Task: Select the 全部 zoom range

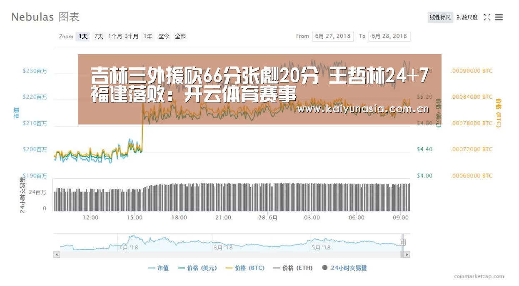Action: point(180,36)
